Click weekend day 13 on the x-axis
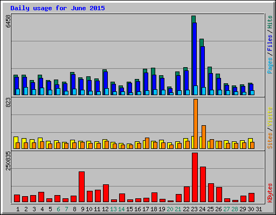Viewport: 276px width, 215px height. coord(113,209)
